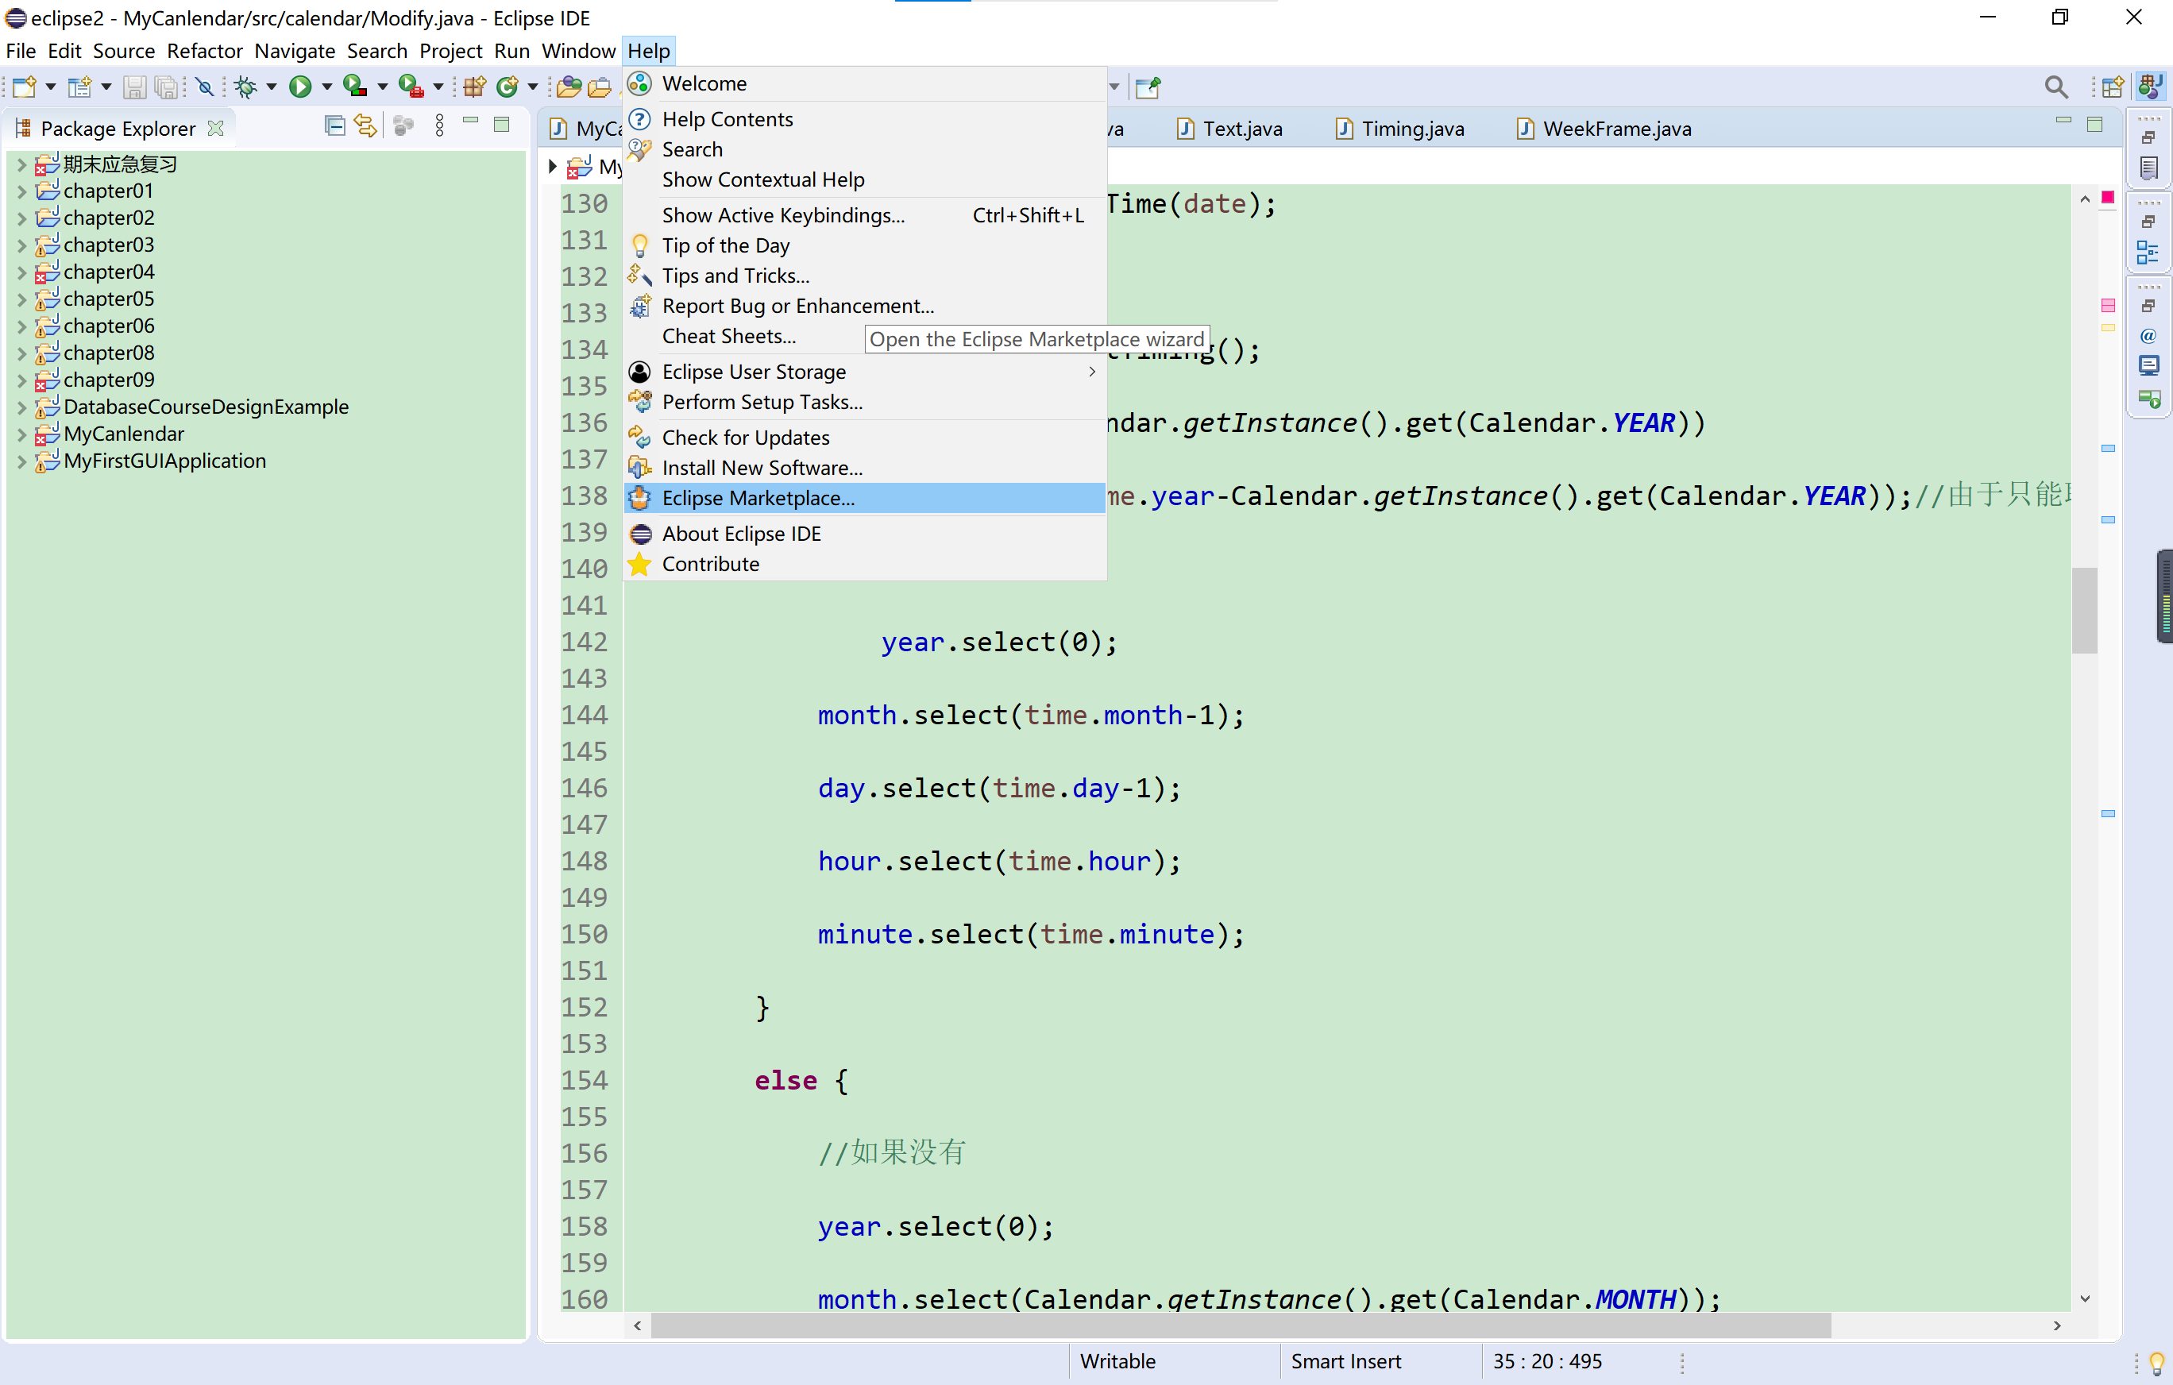
Task: Open the Search icon in the top-right toolbar
Action: coord(2055,87)
